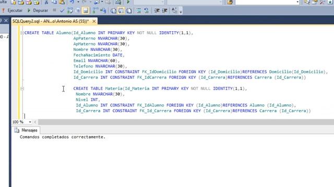Click the FK_IdDomicilio constraint name
The image size is (334, 187).
159,72
